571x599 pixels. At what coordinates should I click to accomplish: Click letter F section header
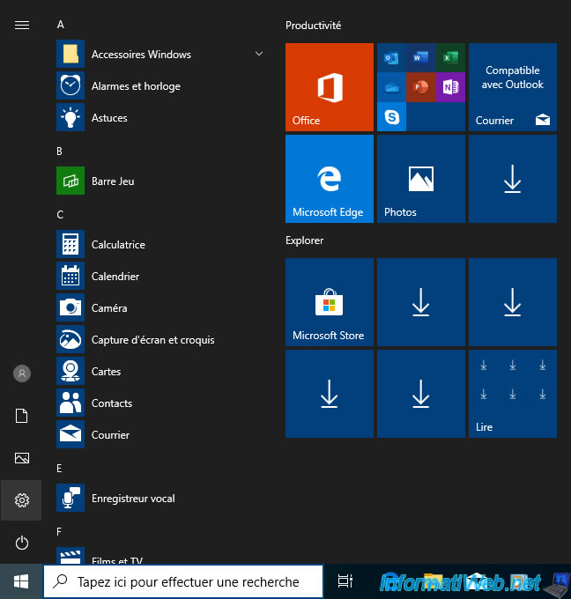pos(59,532)
